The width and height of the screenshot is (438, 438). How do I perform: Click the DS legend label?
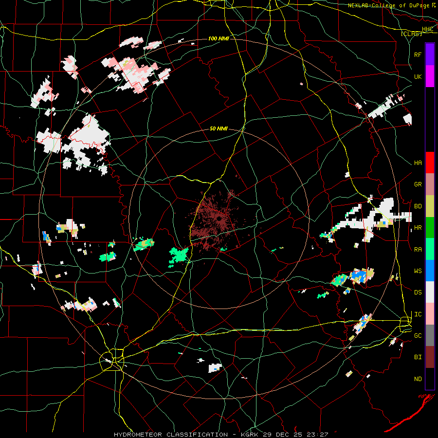pos(418,292)
